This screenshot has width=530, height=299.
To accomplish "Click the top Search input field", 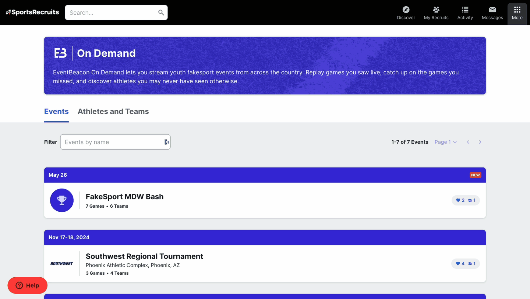I will coord(116,13).
